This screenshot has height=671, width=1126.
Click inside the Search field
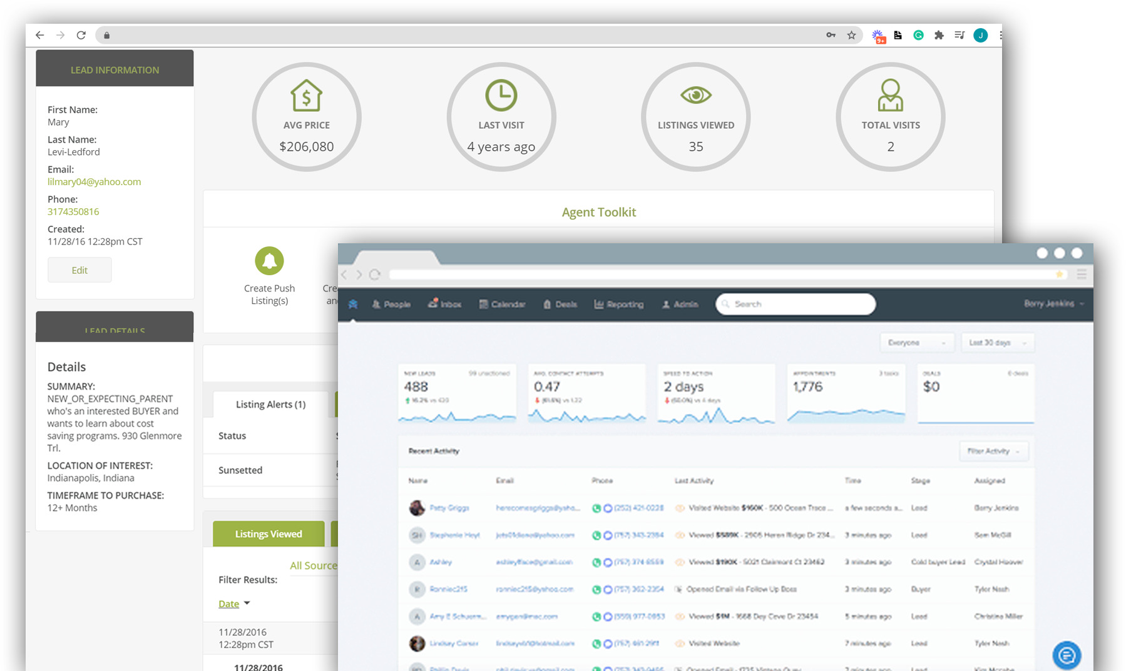[795, 304]
